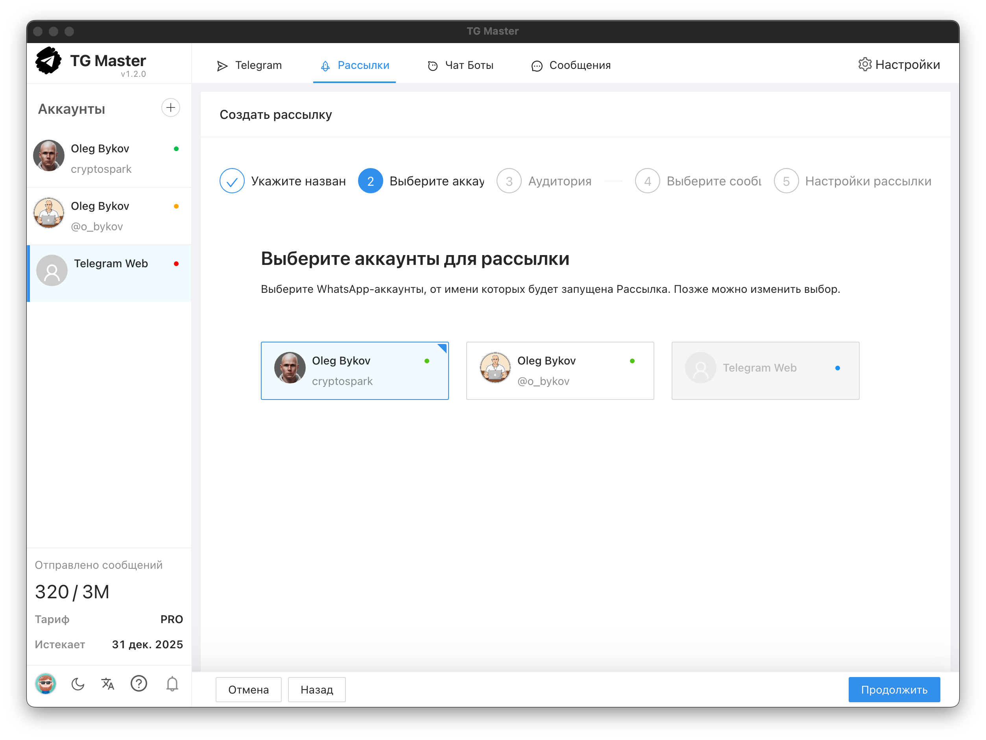The width and height of the screenshot is (986, 740).
Task: Click the Отмена button
Action: coord(248,690)
